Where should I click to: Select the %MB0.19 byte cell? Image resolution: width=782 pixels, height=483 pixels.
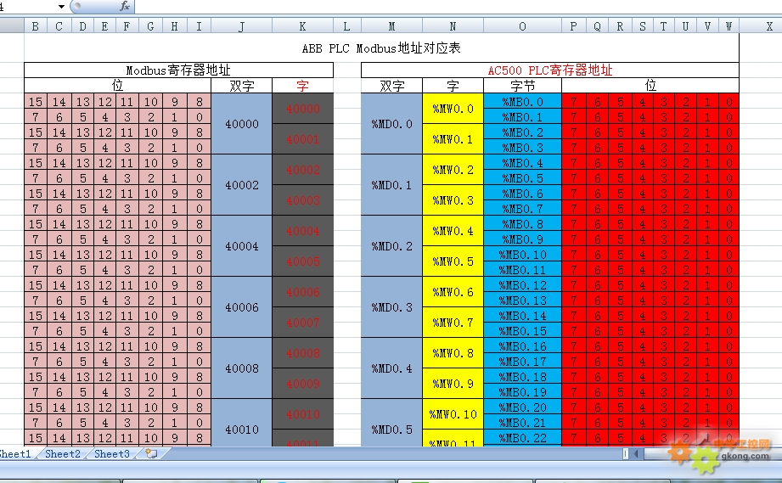pyautogui.click(x=522, y=392)
